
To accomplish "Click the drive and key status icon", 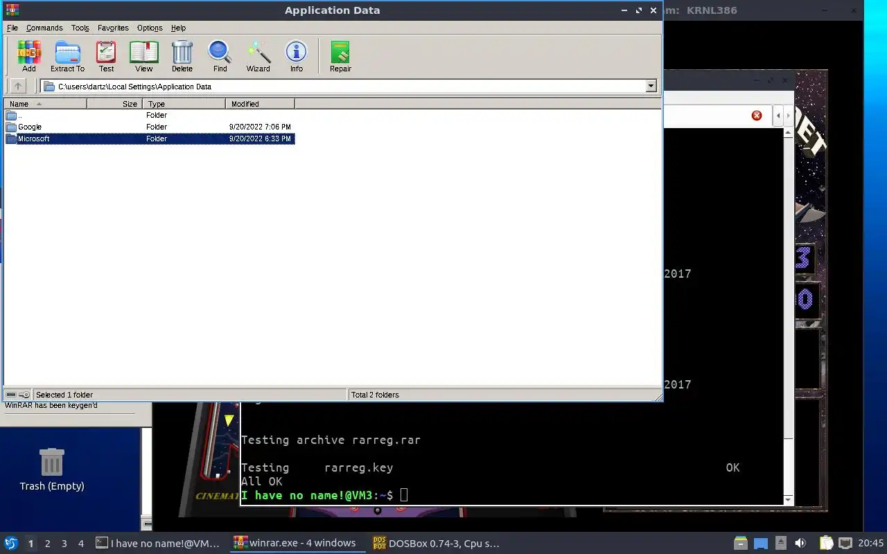I will pyautogui.click(x=18, y=395).
